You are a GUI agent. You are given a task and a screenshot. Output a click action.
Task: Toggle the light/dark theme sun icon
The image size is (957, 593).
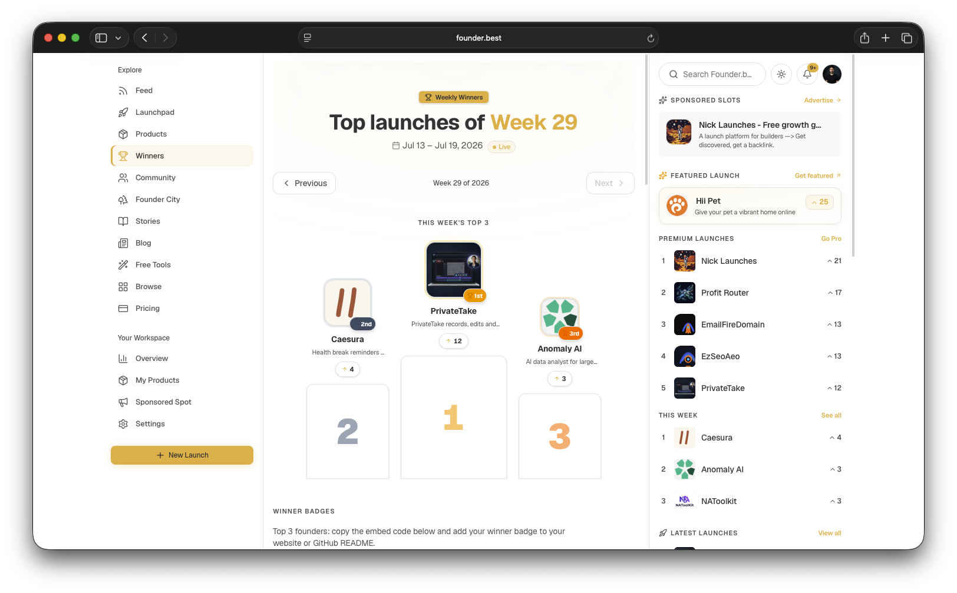(781, 74)
